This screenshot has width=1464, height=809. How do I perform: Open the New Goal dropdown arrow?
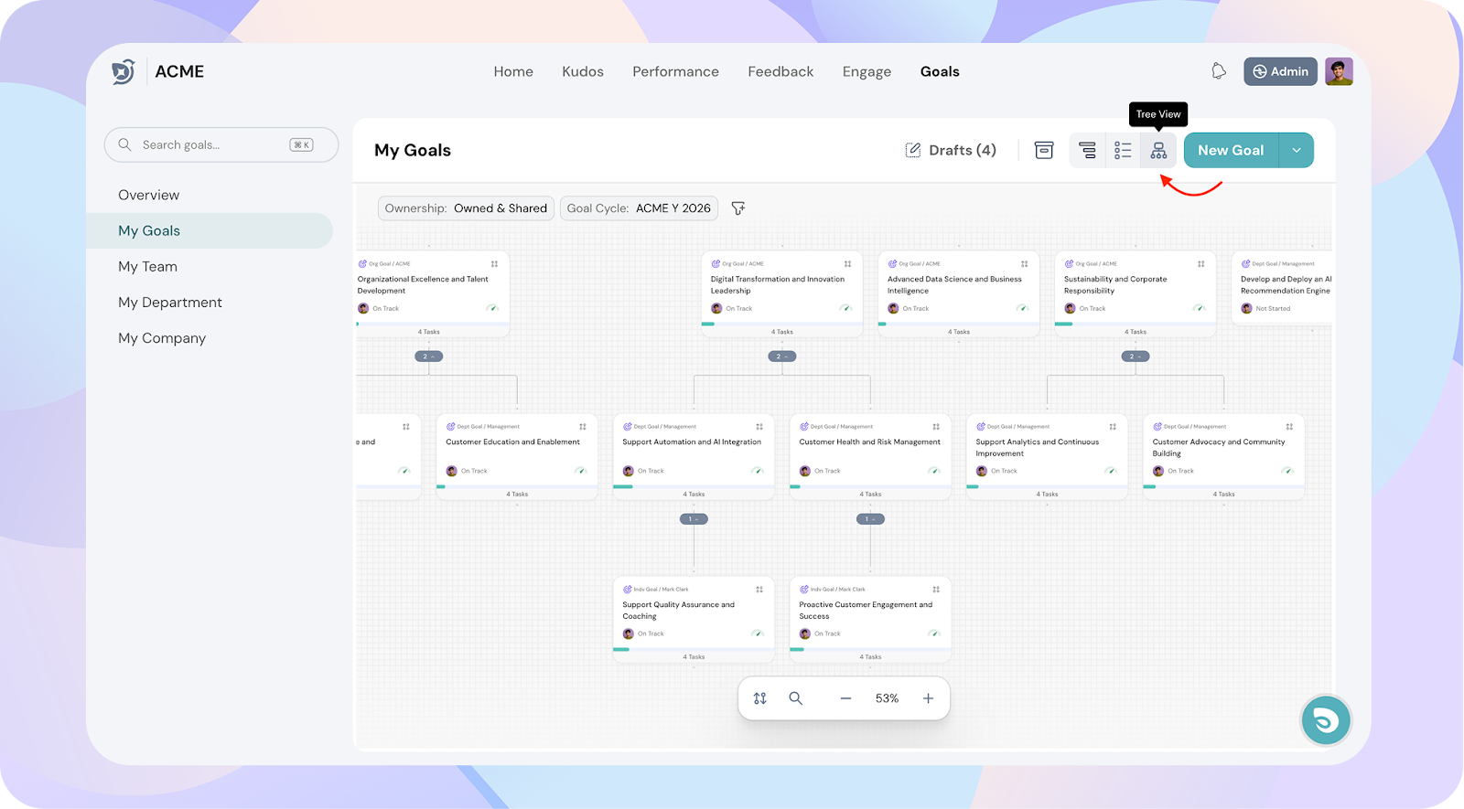(1297, 150)
